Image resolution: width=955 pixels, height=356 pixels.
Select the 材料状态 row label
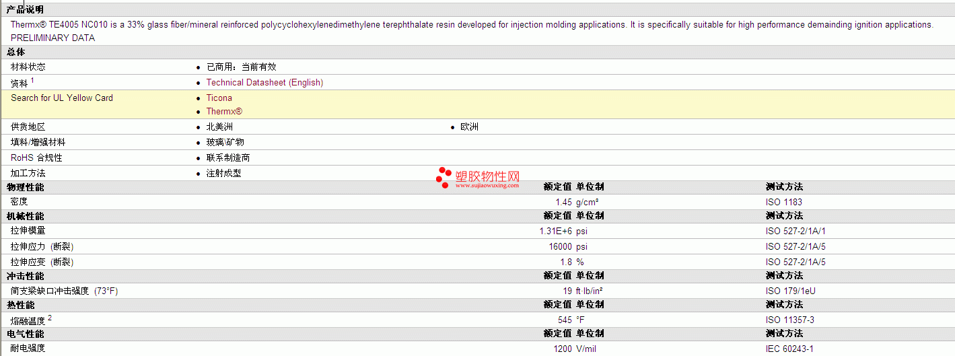pyautogui.click(x=28, y=67)
